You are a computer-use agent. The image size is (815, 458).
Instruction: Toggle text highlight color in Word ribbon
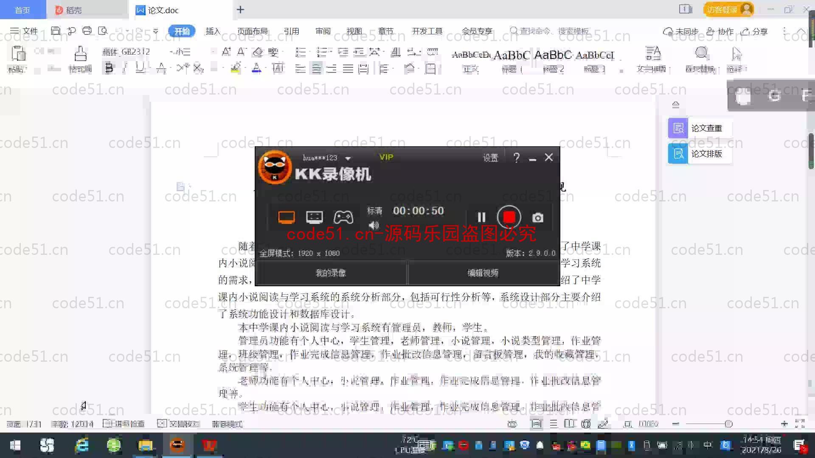pos(235,68)
